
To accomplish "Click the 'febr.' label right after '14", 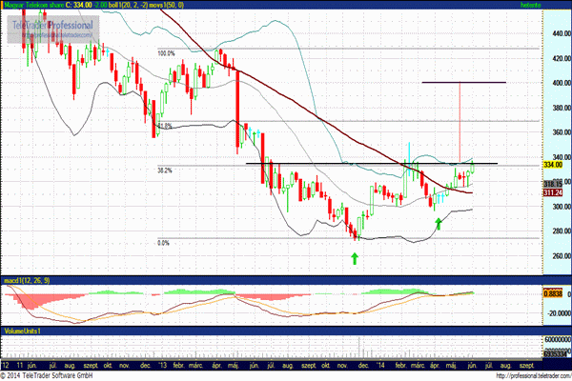I will coord(401,366).
